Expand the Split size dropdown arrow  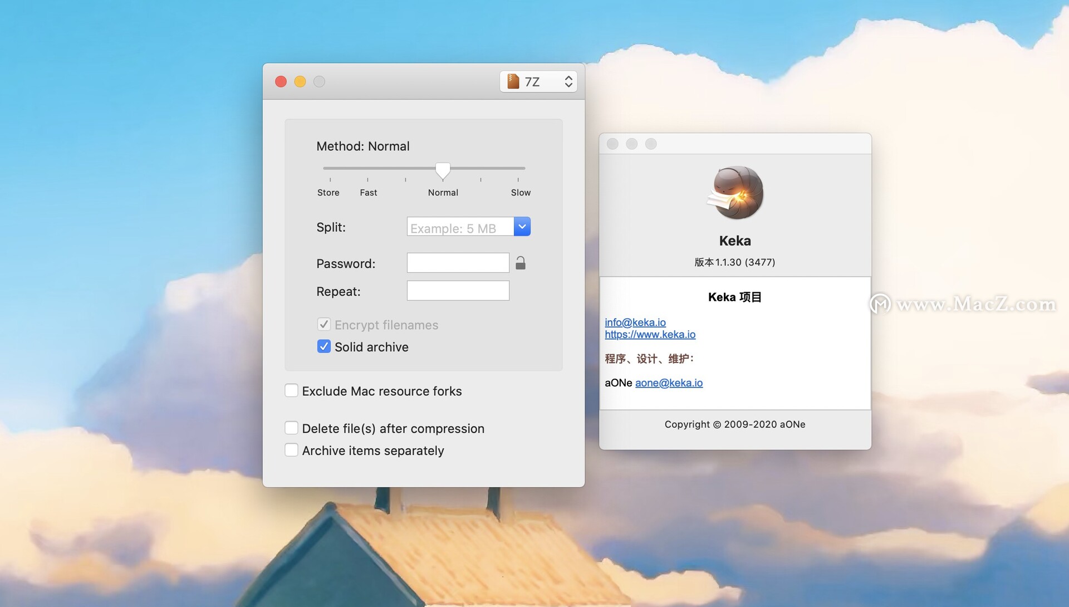click(522, 227)
